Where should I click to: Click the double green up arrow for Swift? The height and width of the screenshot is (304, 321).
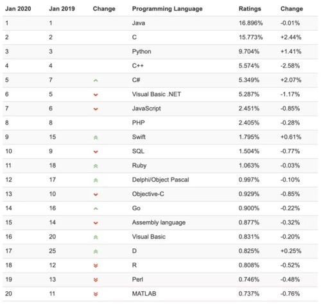pyautogui.click(x=96, y=137)
